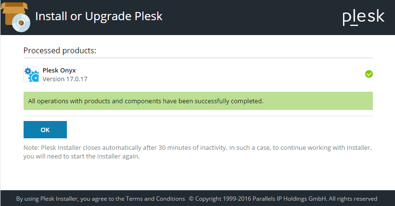The height and width of the screenshot is (206, 395).
Task: Click the green success checkmark icon
Action: click(x=369, y=74)
